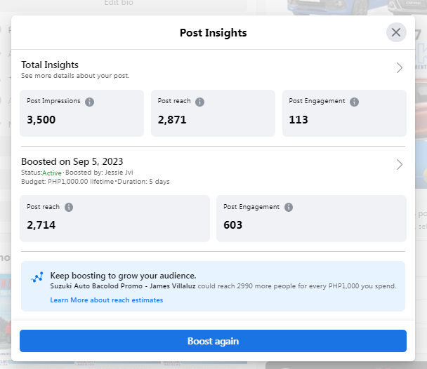Screen dimensions: 427x369
Task: Click info icon beside Post Impressions
Action: tap(89, 102)
